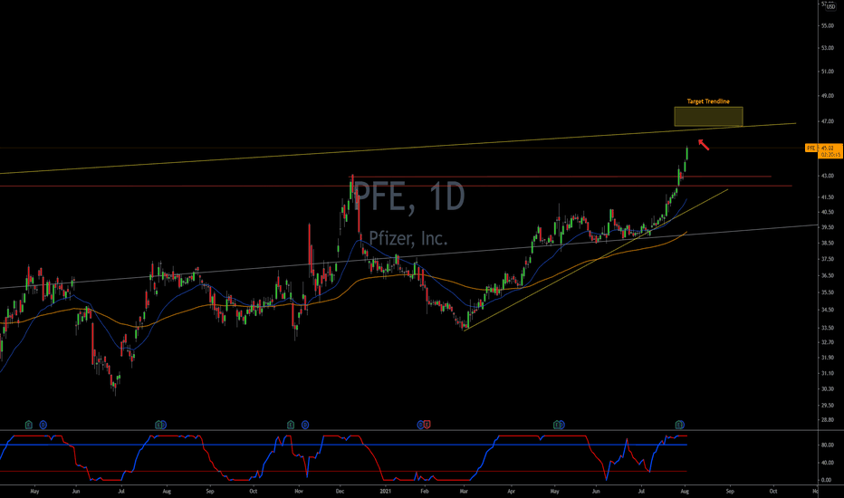Click the orange PFE ticker tag on price axis

pos(810,148)
